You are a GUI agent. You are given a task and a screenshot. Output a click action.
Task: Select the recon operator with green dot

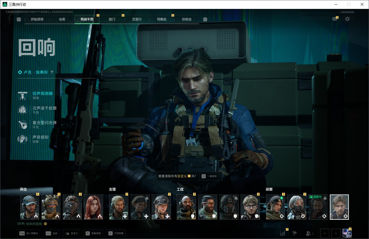coord(275,207)
